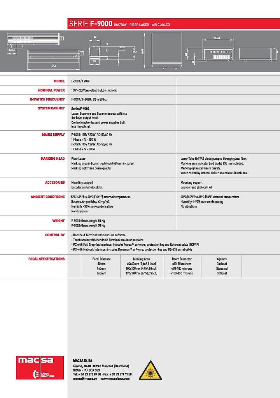Click the cabinet side-view drawing at far right
The image size is (280, 398).
258,54
